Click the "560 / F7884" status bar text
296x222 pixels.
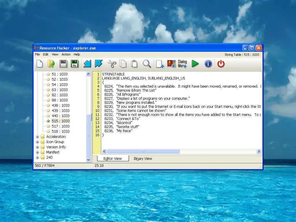pyautogui.click(x=45, y=166)
